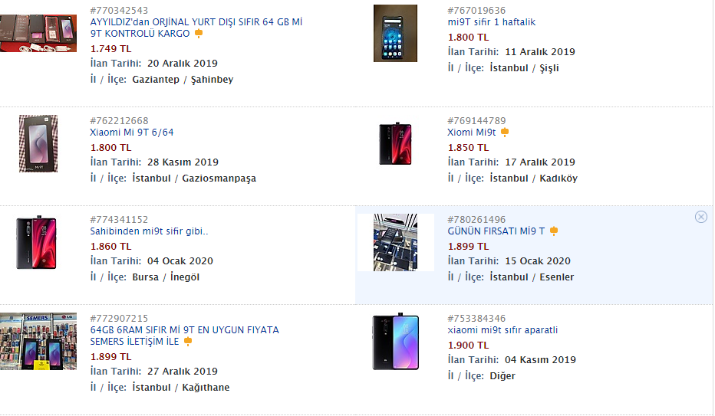View red phone photo for Kadıköy listing
The height and width of the screenshot is (416, 715).
coord(395,143)
